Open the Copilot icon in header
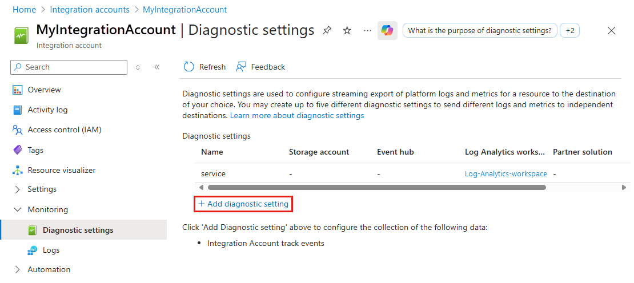 387,31
